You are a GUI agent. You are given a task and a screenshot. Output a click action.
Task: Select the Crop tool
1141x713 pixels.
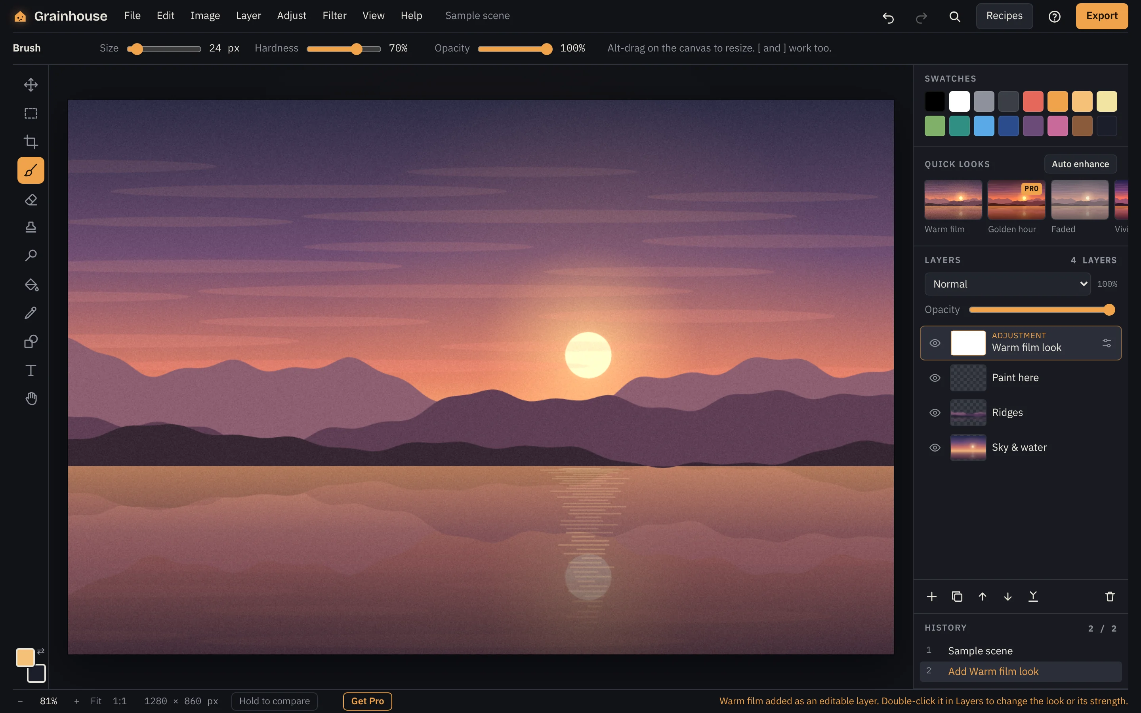point(31,142)
